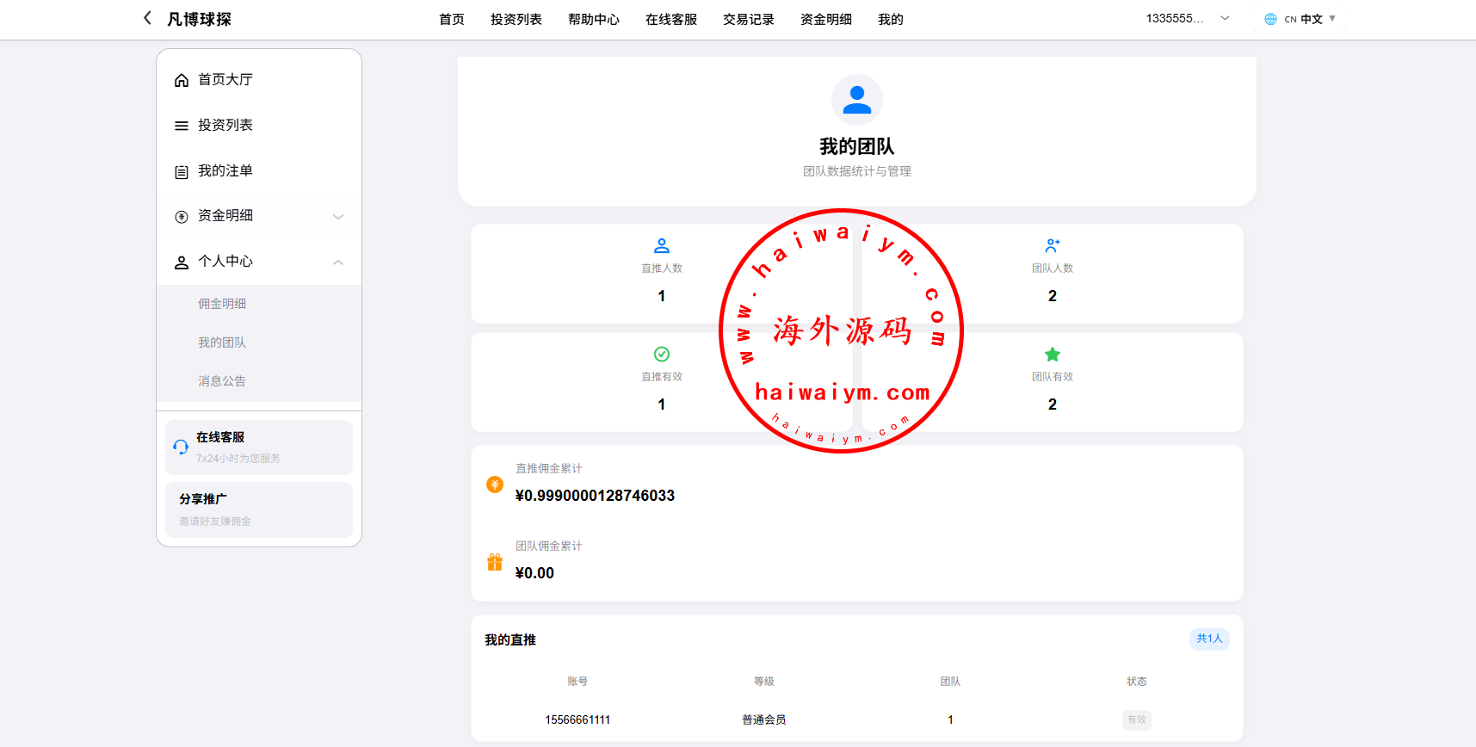Screen dimensions: 1476x747
Task: Collapse the 个人中心 sidebar section
Action: tap(258, 262)
